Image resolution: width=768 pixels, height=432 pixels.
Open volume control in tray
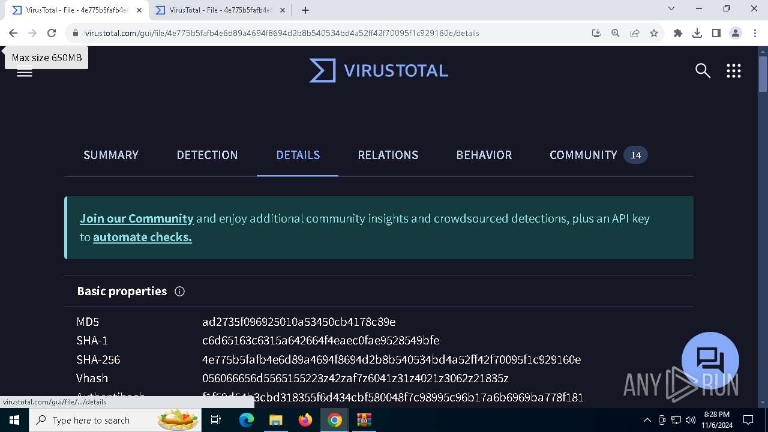pos(690,420)
